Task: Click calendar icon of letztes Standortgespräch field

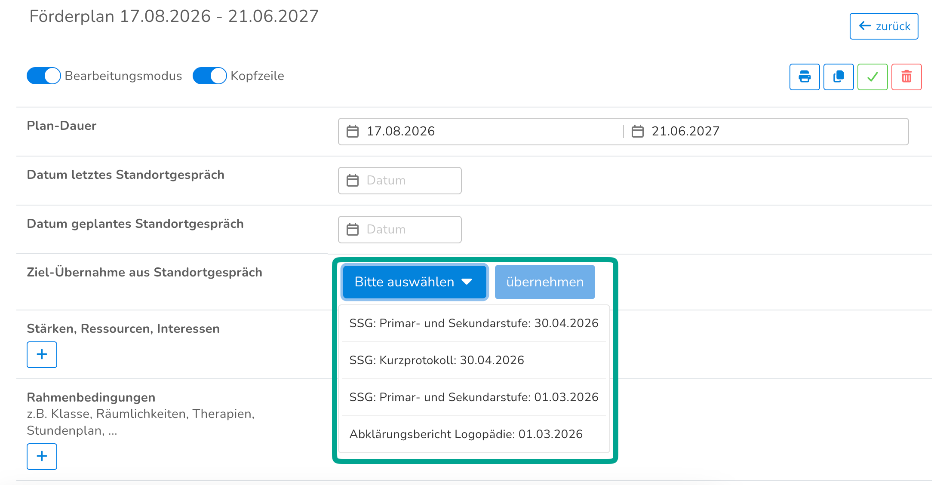Action: pos(353,180)
